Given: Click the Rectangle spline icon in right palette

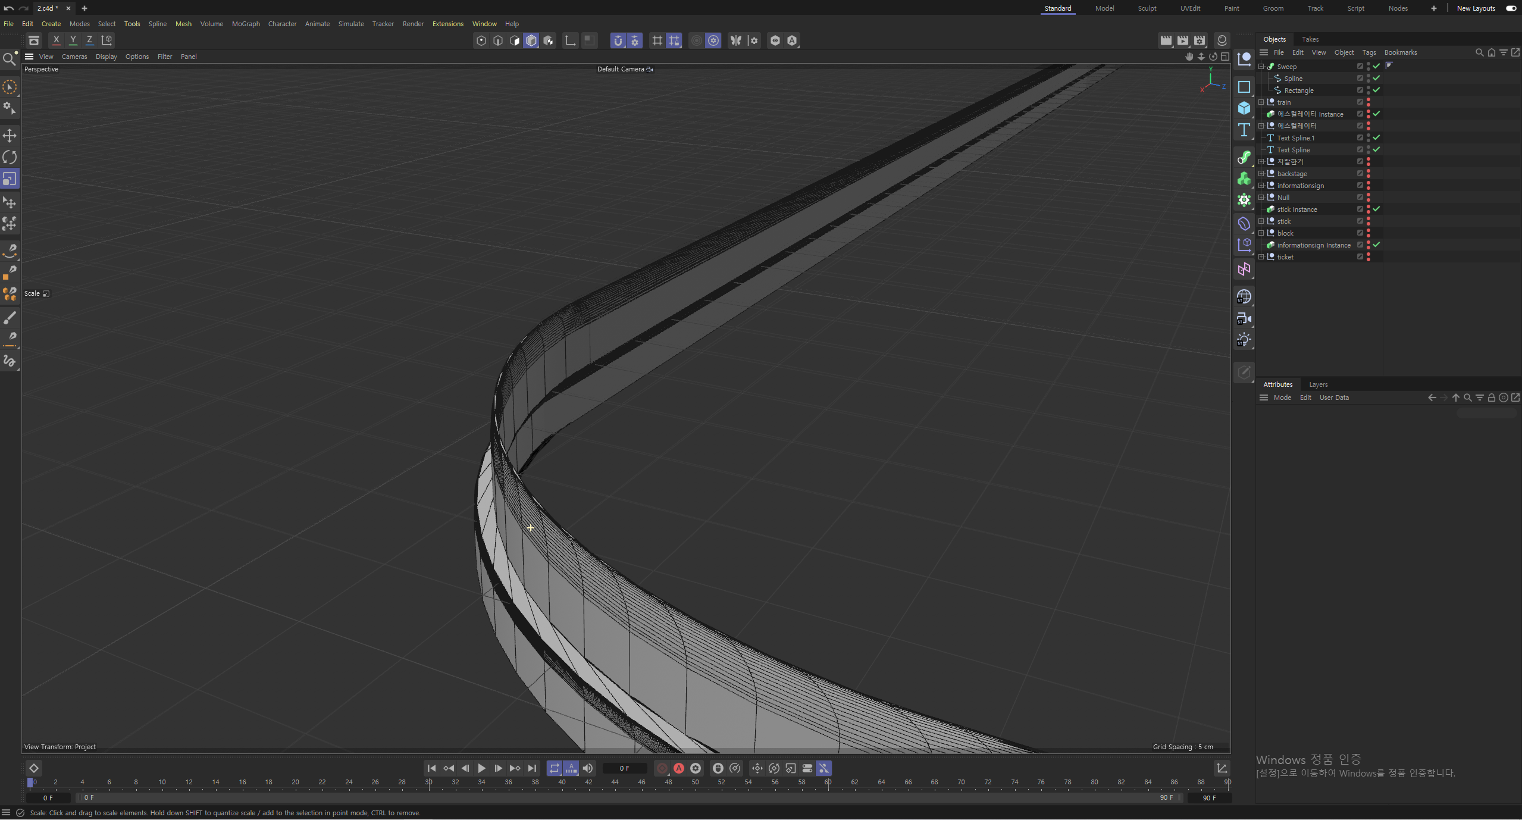Looking at the screenshot, I should [x=1244, y=87].
